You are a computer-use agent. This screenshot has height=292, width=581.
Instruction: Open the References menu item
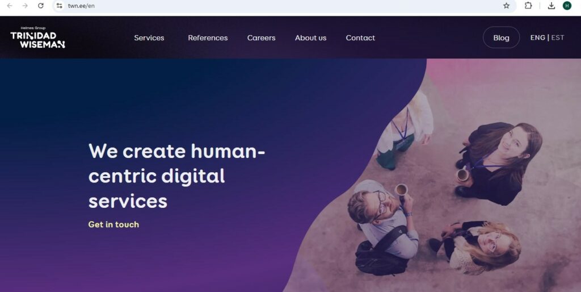208,38
